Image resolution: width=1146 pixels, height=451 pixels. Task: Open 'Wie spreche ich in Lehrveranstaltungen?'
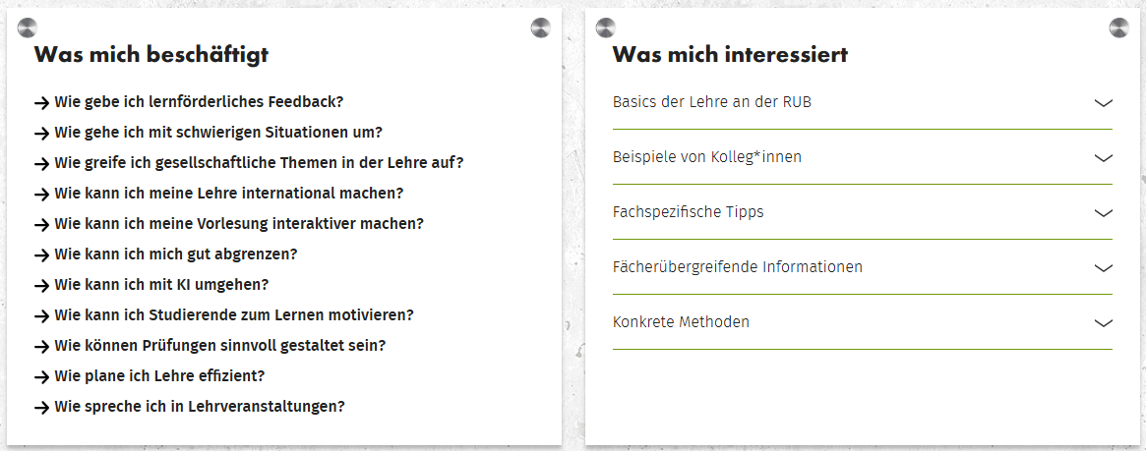pos(199,407)
